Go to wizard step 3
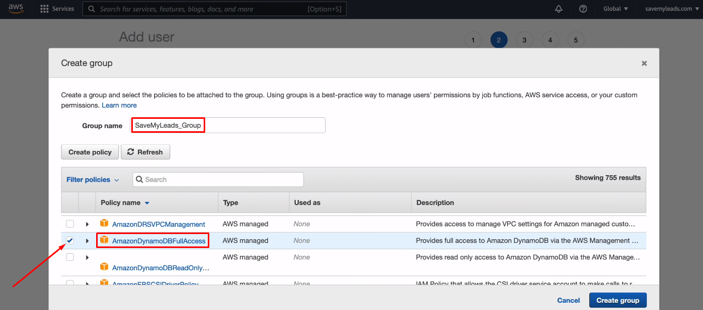The image size is (703, 310). pos(524,40)
